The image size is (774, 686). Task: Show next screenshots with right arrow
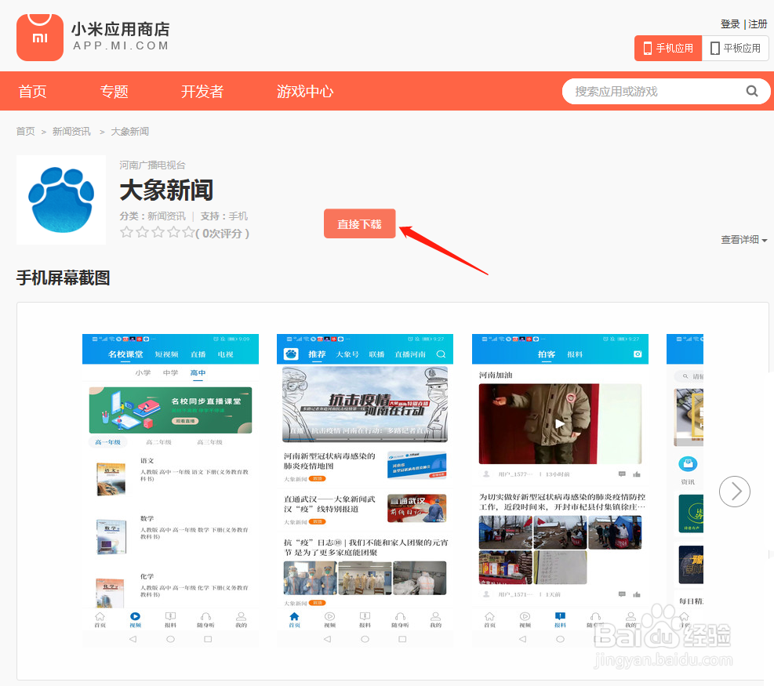734,492
